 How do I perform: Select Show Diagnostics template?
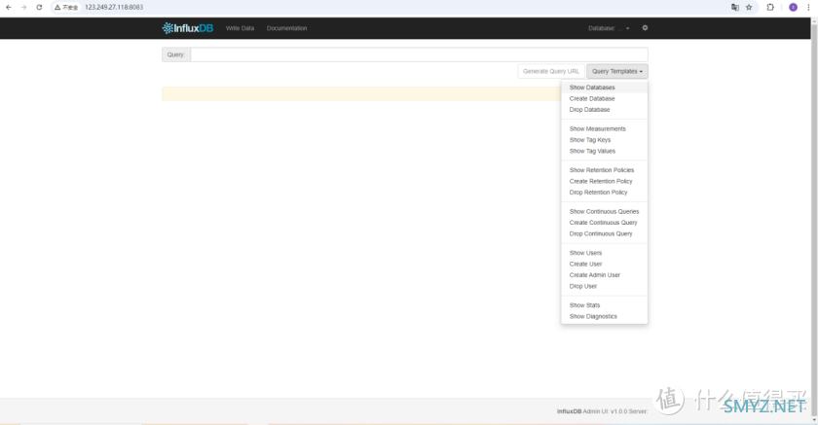coord(593,316)
